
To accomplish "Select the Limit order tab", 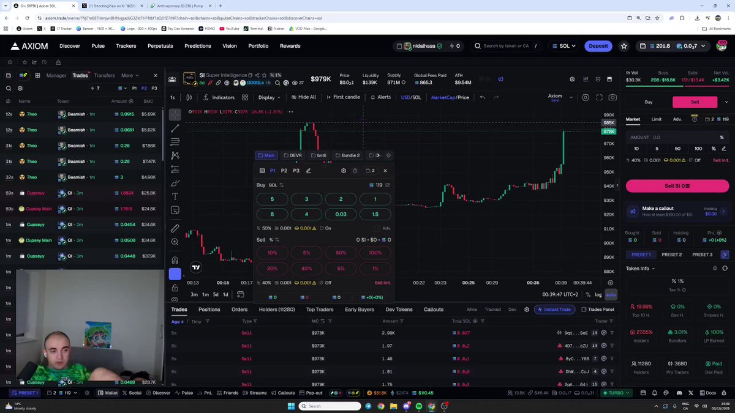I will coord(657,119).
